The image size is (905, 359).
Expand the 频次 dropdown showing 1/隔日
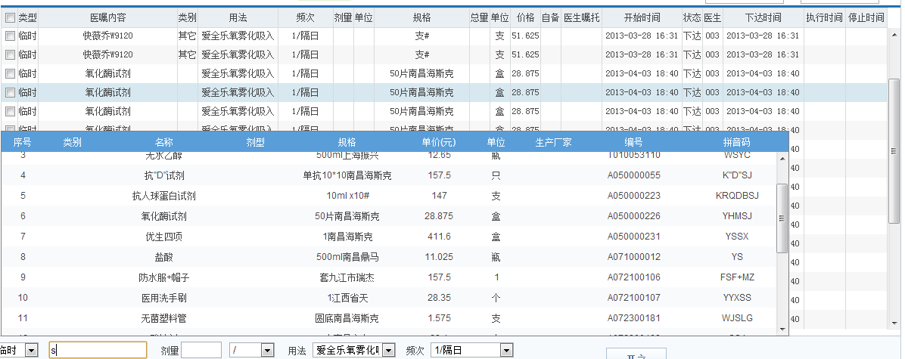(x=505, y=350)
